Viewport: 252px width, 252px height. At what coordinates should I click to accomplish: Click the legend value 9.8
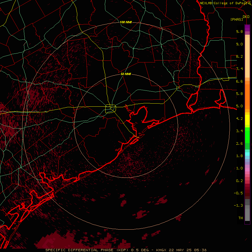coord(239,31)
